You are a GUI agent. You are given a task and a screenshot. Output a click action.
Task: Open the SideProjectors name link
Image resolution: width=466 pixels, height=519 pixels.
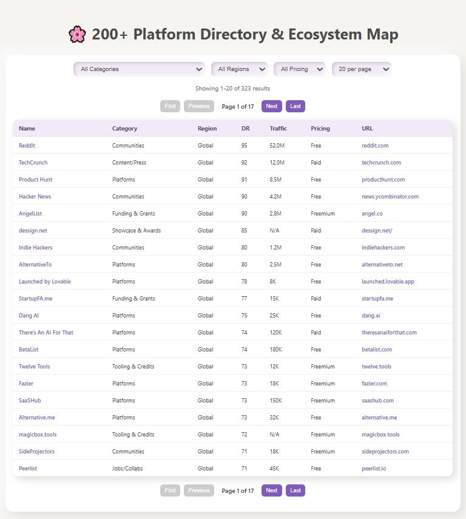click(x=36, y=452)
